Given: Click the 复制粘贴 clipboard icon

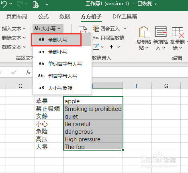Looking at the screenshot, I should point(145,32).
